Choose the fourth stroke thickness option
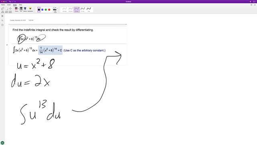Image resolution: width=257 pixels, height=145 pixels. click(83, 9)
